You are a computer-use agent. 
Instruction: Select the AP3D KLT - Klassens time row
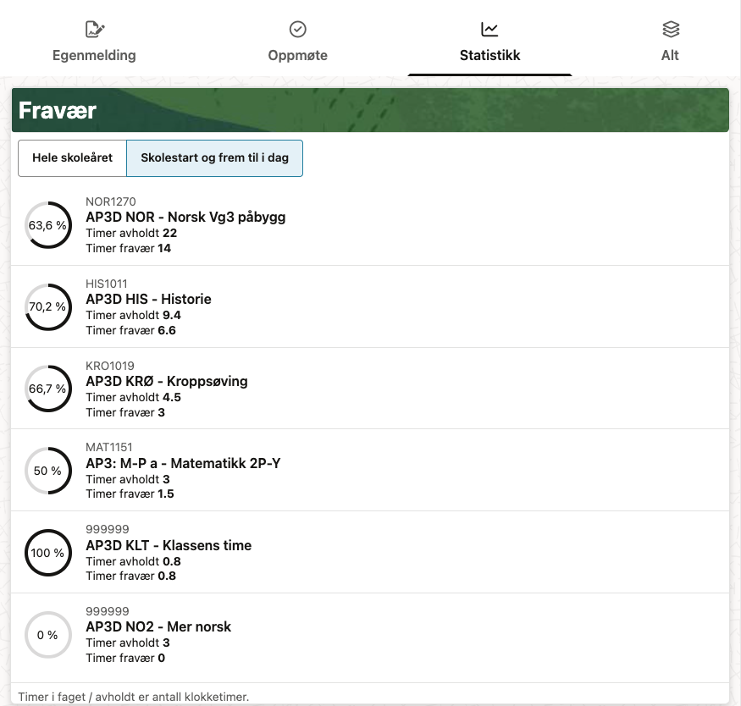pos(169,545)
